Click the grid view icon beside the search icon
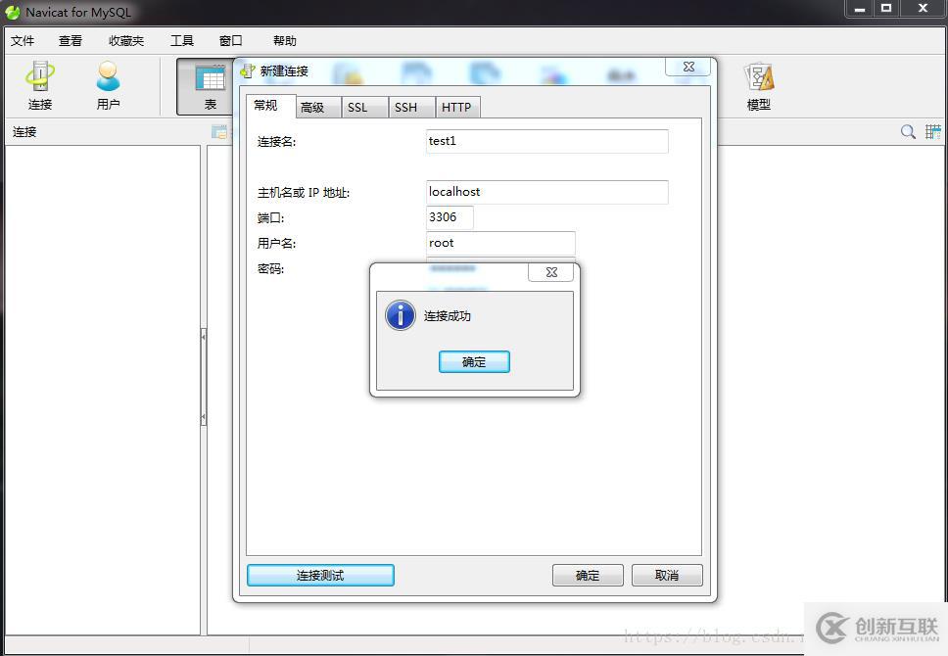 pyautogui.click(x=930, y=130)
